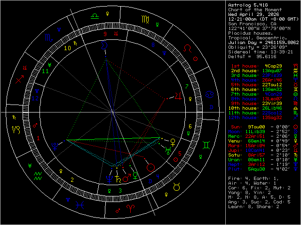Select the yellow Capricorn sign on outer ring
The width and height of the screenshot is (301, 225).
click(16, 130)
